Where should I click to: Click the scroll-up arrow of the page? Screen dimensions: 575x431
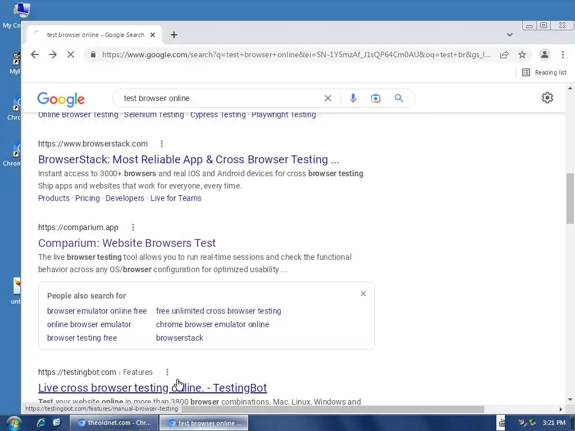coord(570,88)
